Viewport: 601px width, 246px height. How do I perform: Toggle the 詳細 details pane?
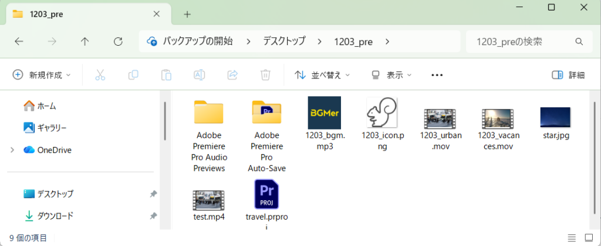[568, 75]
